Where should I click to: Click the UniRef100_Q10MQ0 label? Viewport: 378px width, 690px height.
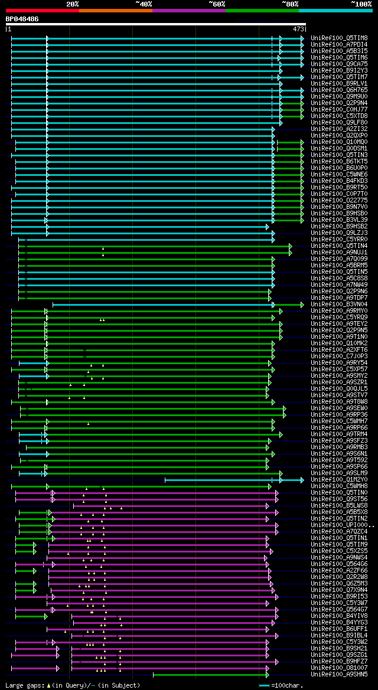[339, 142]
